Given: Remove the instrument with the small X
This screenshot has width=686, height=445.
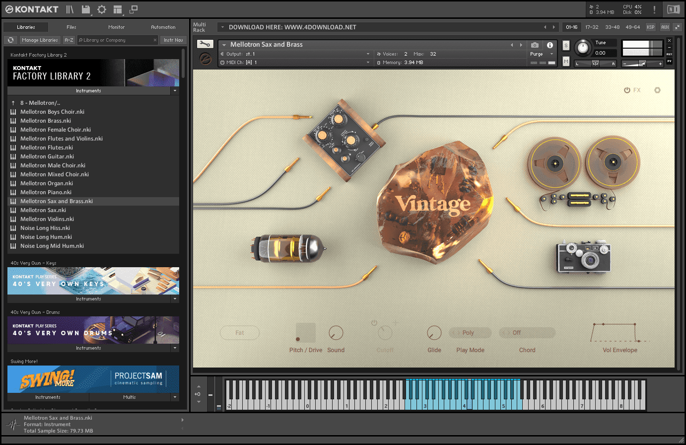Looking at the screenshot, I should pyautogui.click(x=669, y=41).
